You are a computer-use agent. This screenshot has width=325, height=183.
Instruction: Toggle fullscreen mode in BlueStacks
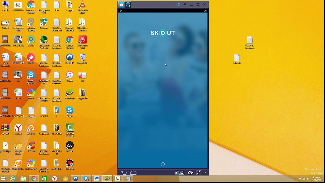(199, 173)
